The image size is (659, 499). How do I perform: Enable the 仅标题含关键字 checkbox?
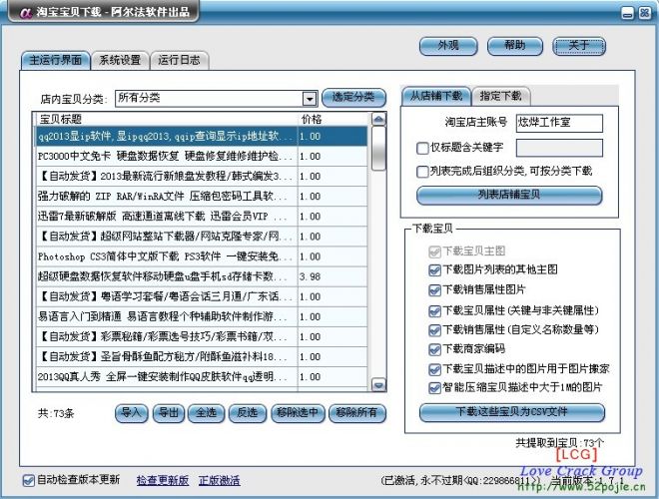(x=422, y=149)
